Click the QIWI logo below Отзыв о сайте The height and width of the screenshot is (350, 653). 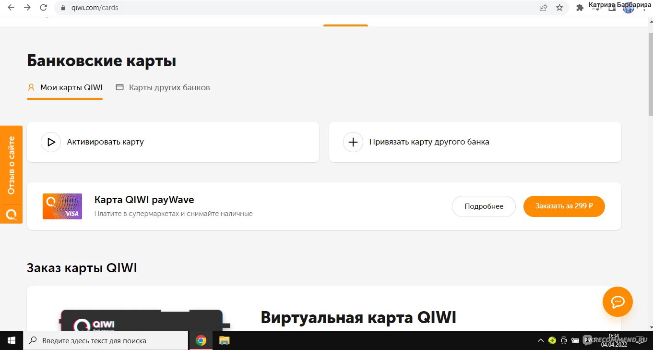[x=11, y=214]
